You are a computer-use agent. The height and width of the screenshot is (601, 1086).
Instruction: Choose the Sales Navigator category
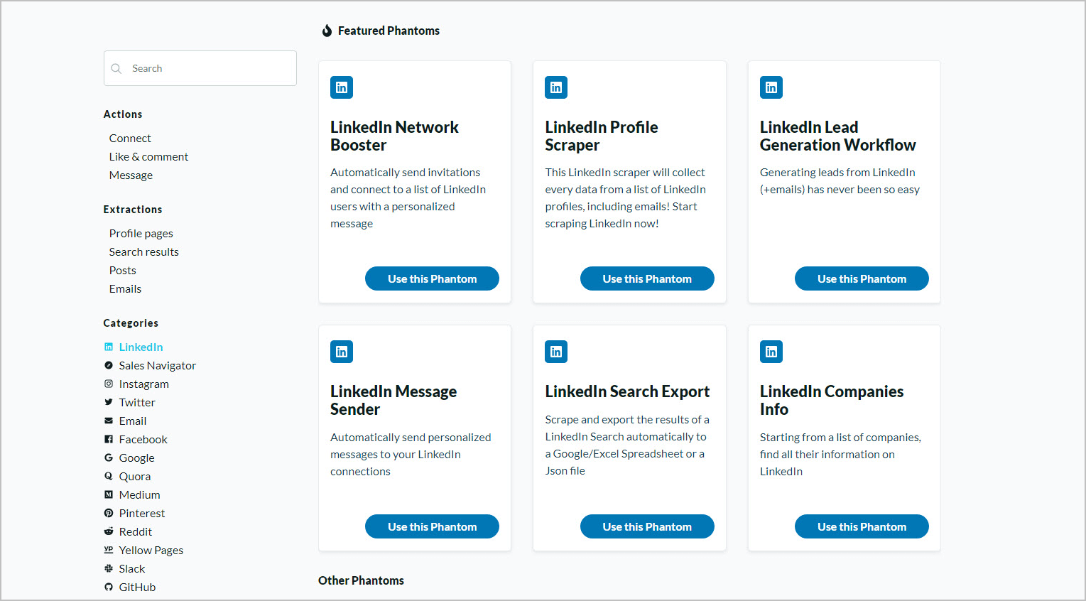(x=157, y=365)
